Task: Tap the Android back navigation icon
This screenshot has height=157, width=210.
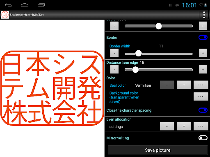Action: [8, 5]
